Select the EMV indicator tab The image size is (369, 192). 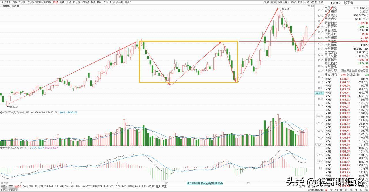click(78, 187)
